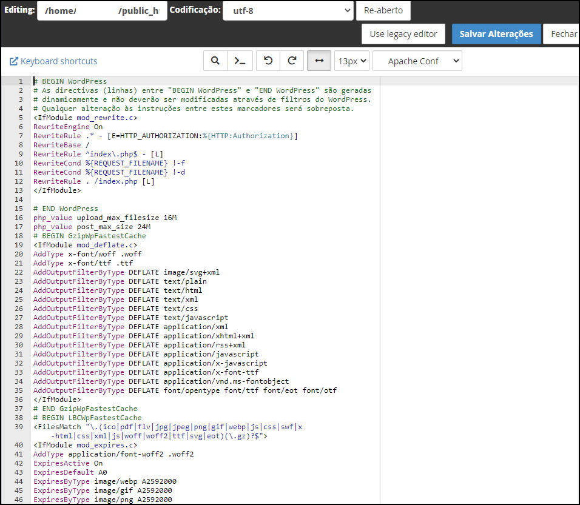580x505 pixels.
Task: Click the '# BEGIN GzipWpFastestCache' line
Action: pyautogui.click(x=90, y=236)
